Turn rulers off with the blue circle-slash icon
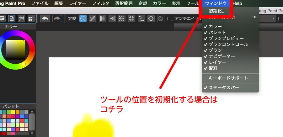 point(83,18)
